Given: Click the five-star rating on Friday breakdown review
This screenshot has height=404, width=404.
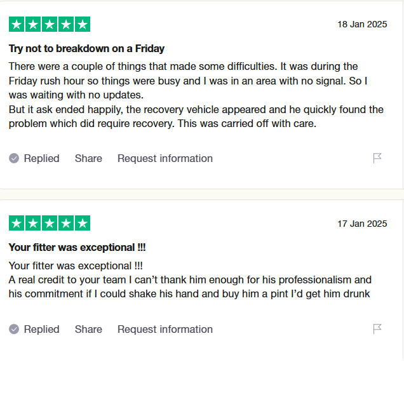Looking at the screenshot, I should tap(50, 24).
